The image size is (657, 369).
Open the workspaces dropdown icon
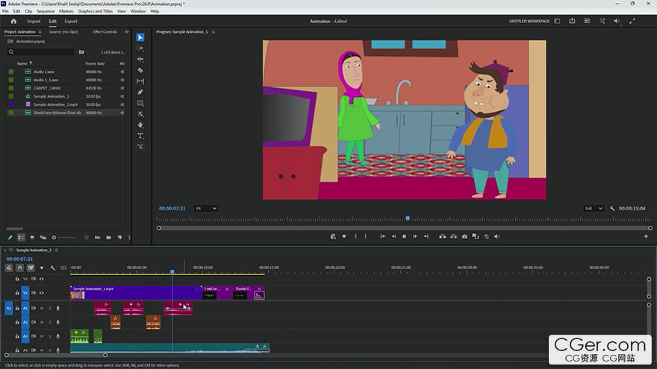[x=557, y=21]
